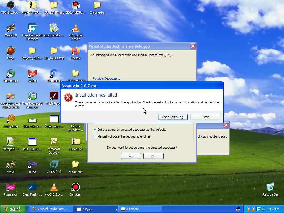Select the Mesen (Window... desktop icon

(75, 128)
